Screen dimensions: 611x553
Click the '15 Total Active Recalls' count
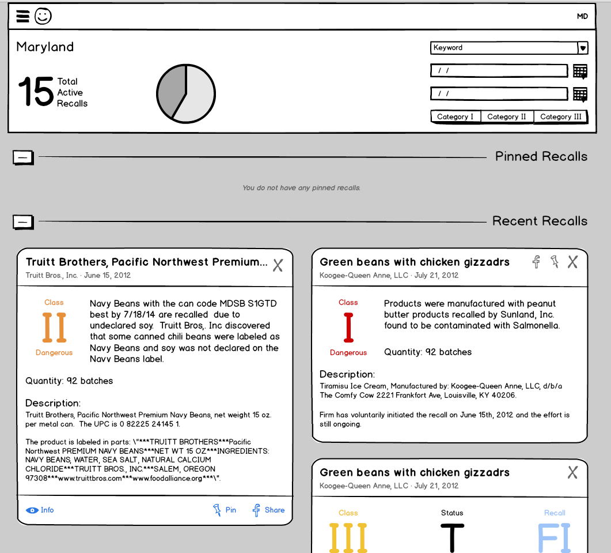(x=53, y=92)
